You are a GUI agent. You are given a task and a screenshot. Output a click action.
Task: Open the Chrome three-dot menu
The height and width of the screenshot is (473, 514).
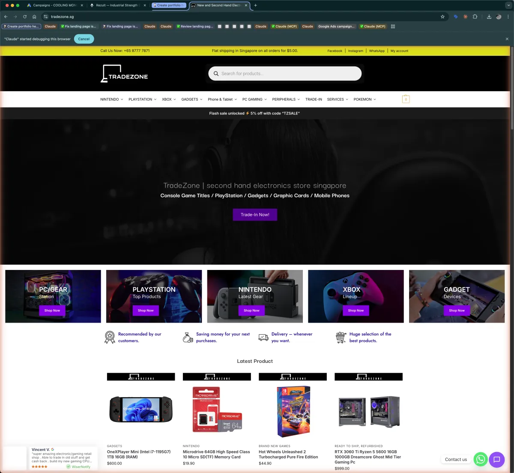[508, 17]
